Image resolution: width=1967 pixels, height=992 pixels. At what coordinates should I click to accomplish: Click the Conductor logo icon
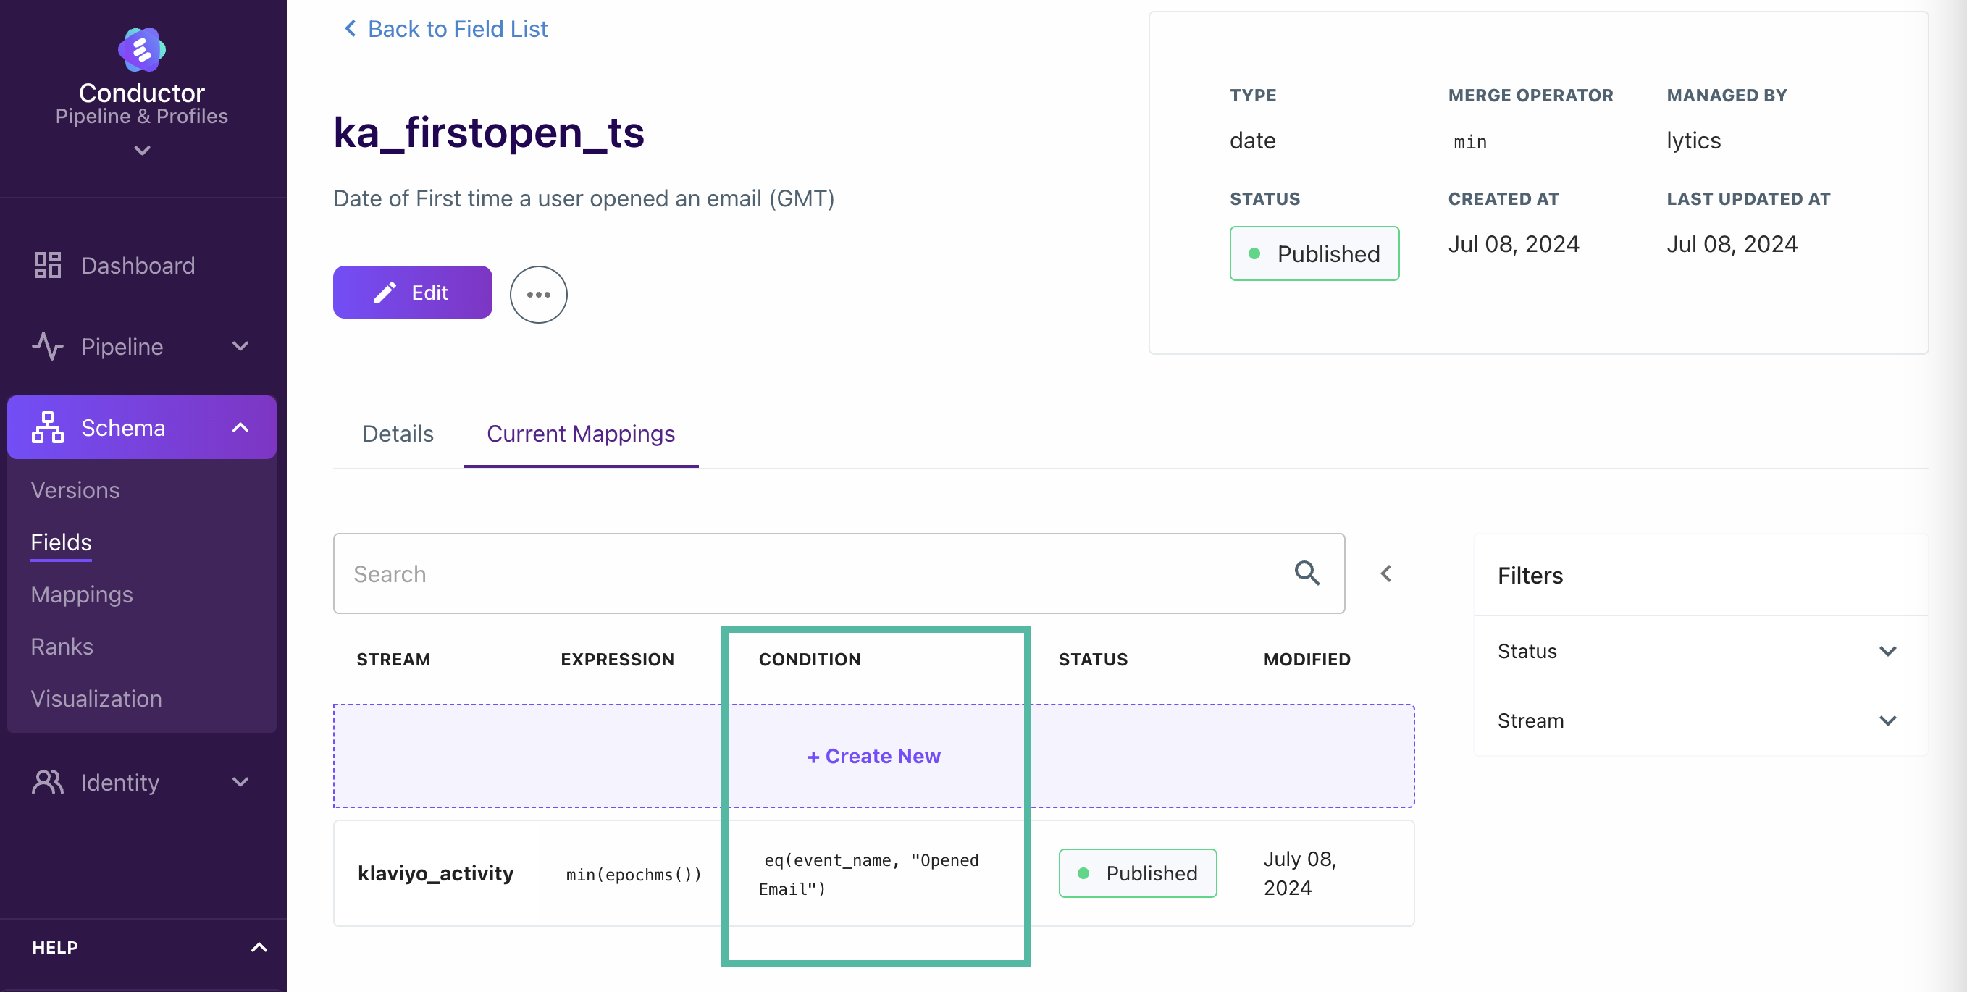coord(142,50)
